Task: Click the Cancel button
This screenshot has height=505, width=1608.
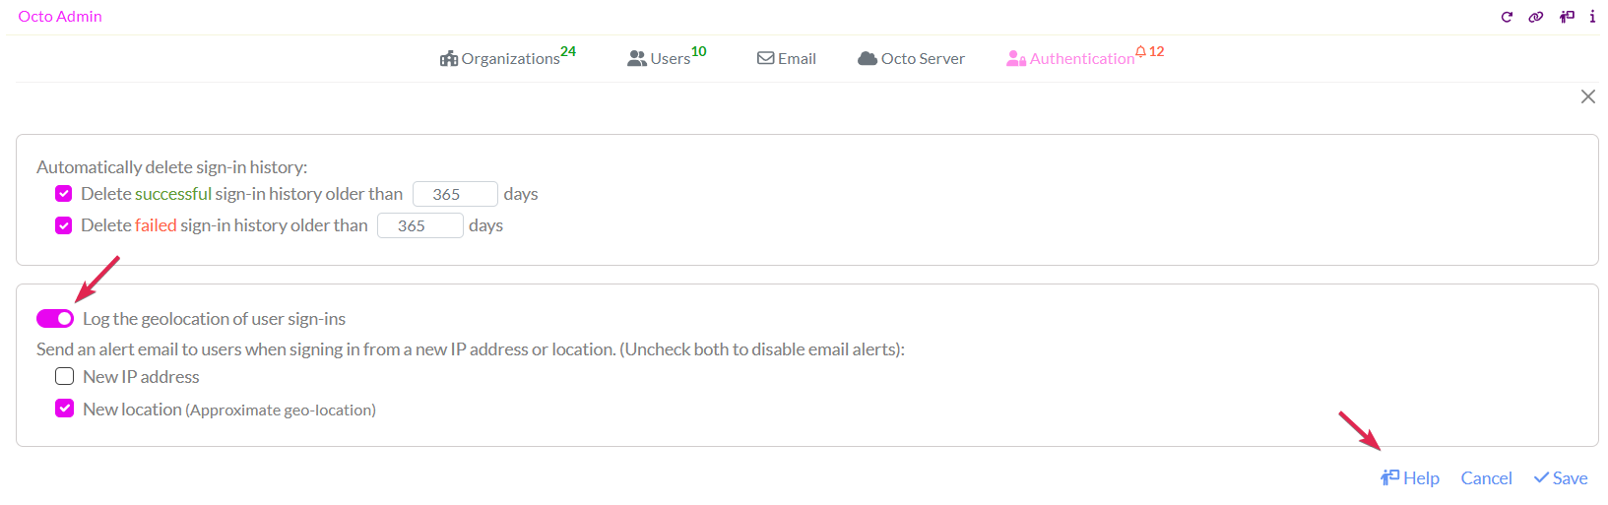Action: 1486,477
